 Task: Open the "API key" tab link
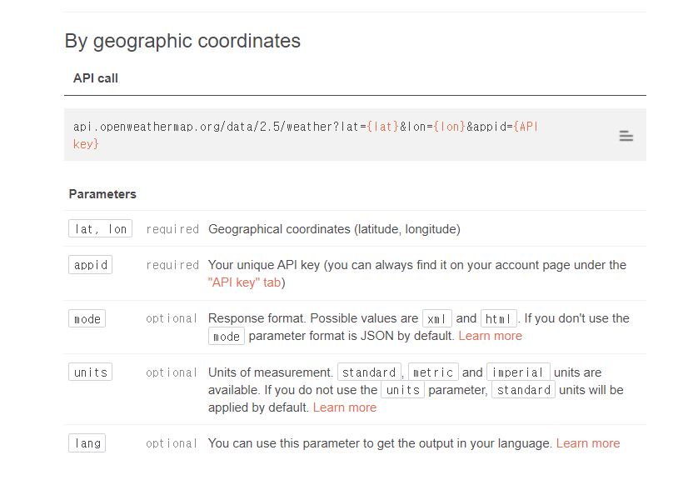[247, 282]
